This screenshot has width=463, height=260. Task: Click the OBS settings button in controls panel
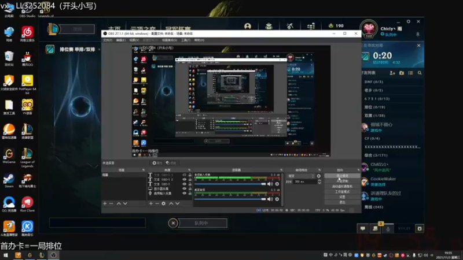click(x=342, y=197)
